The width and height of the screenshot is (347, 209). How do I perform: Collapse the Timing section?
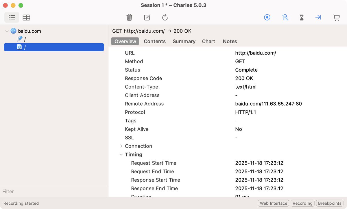tap(121, 154)
